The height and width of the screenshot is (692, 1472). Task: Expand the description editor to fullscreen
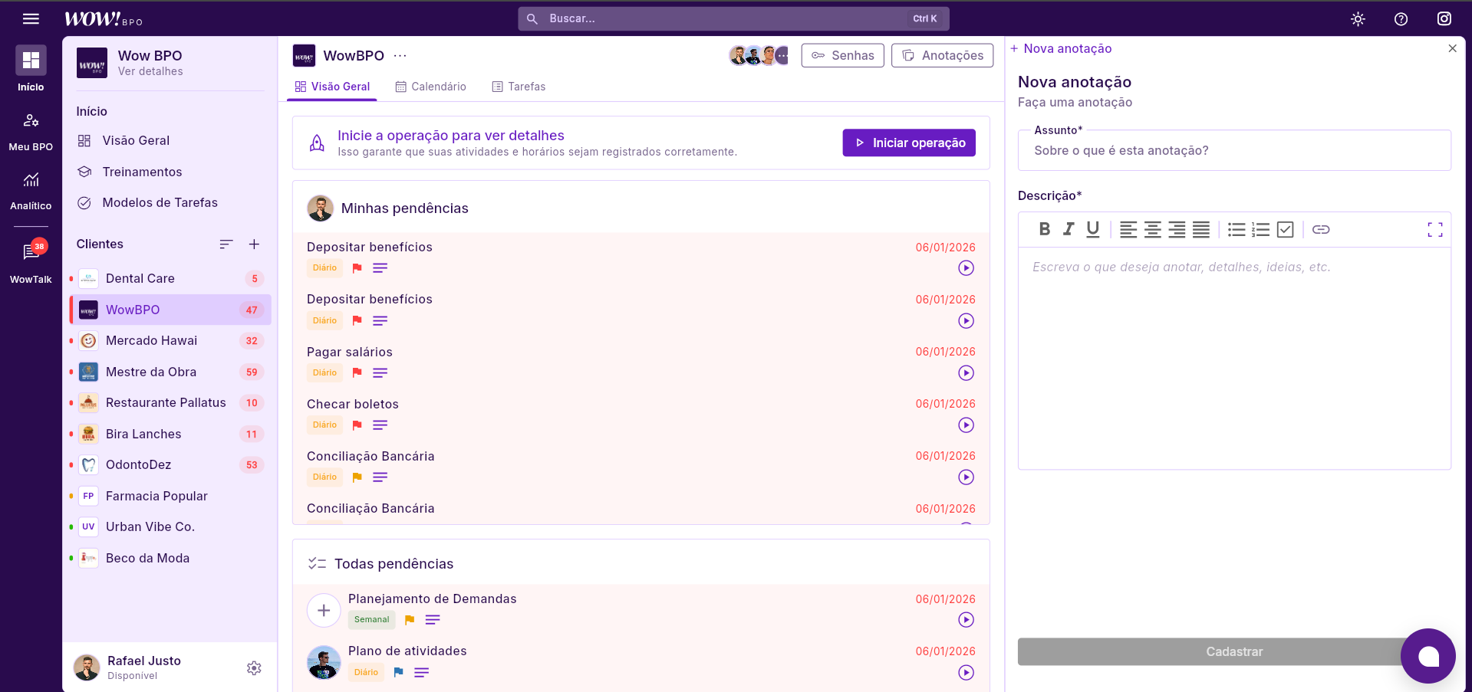[x=1434, y=229]
